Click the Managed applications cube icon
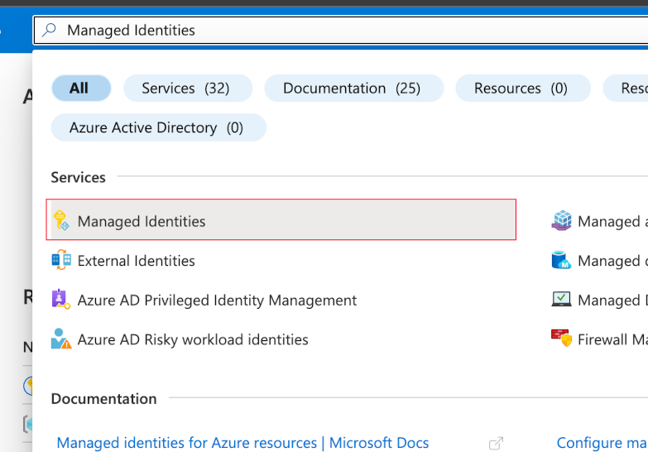The image size is (648, 452). pyautogui.click(x=562, y=221)
